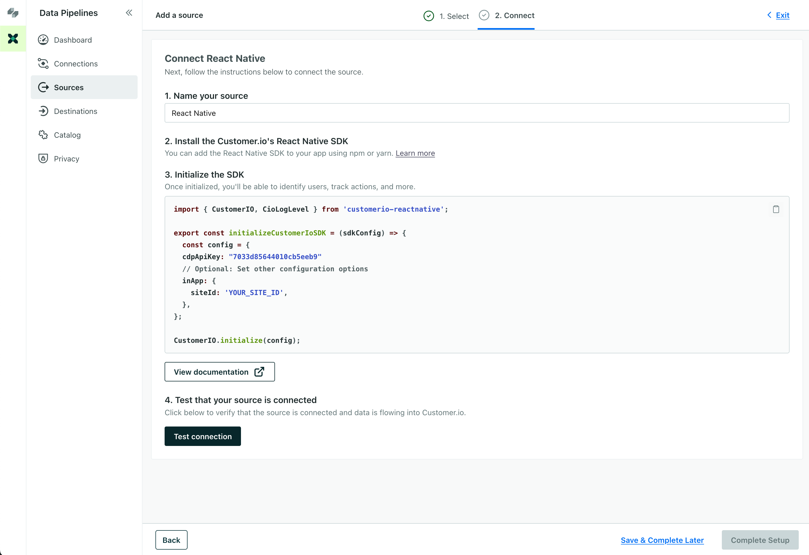Expand the Save & Complete Later option

(x=662, y=540)
